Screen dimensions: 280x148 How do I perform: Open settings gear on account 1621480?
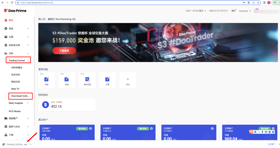tap(91, 129)
